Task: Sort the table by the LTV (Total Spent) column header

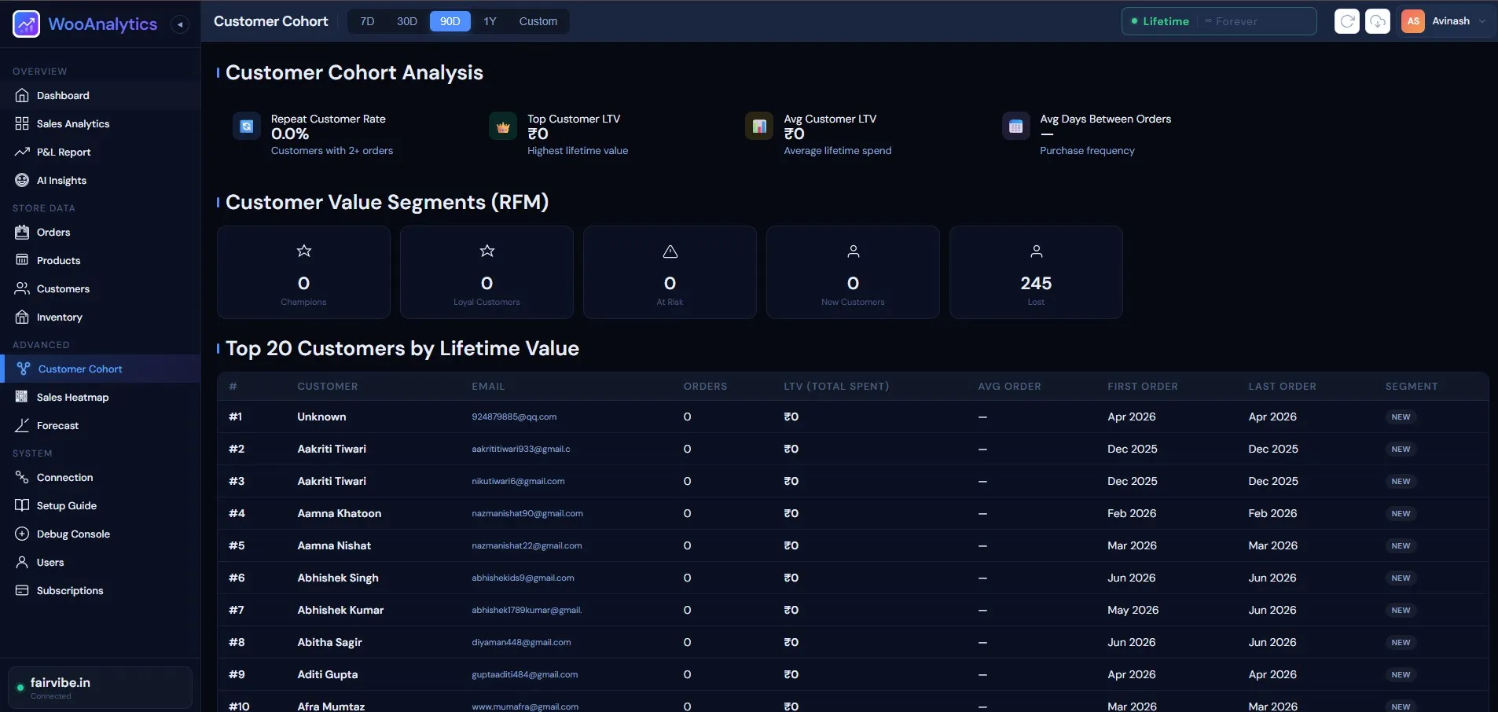Action: pos(836,387)
